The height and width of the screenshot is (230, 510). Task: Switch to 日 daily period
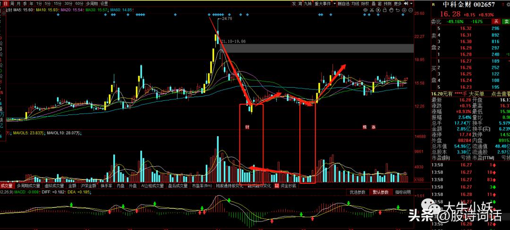click(x=5, y=4)
